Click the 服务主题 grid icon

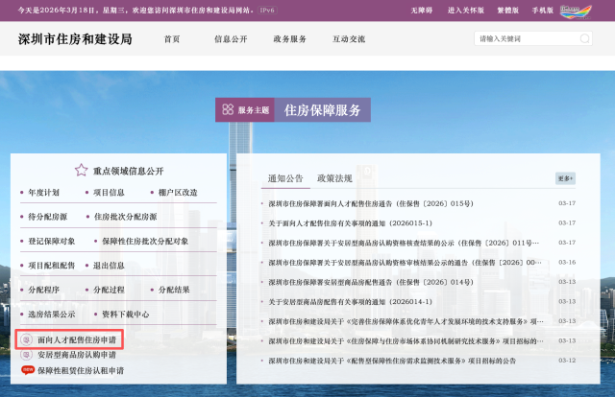click(228, 110)
